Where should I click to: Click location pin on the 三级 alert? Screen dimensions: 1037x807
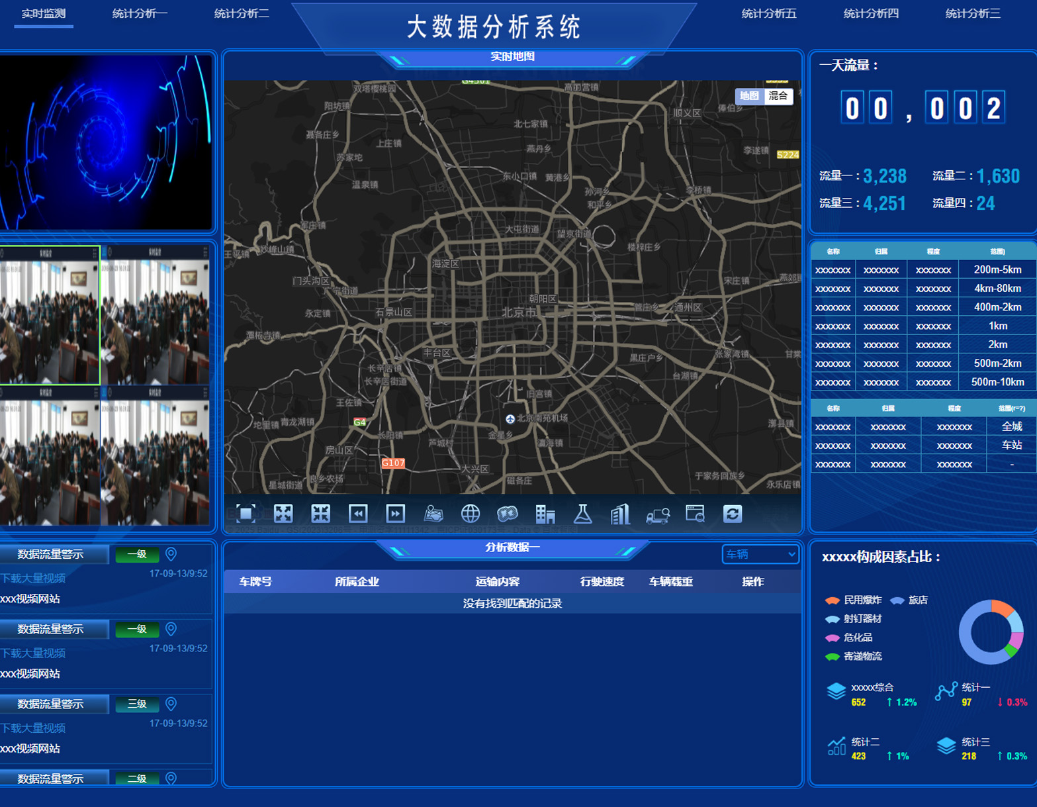[x=171, y=704]
